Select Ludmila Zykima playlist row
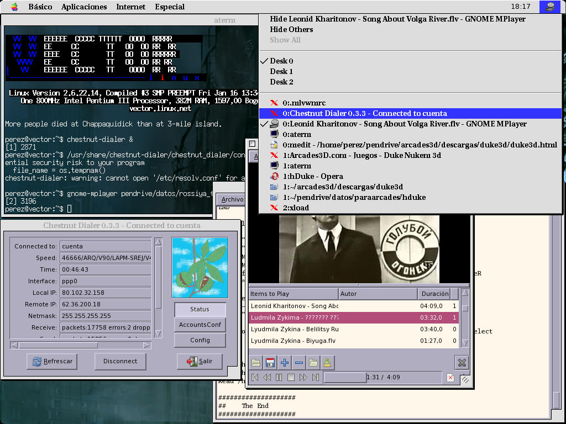The width and height of the screenshot is (566, 424). 354,317
